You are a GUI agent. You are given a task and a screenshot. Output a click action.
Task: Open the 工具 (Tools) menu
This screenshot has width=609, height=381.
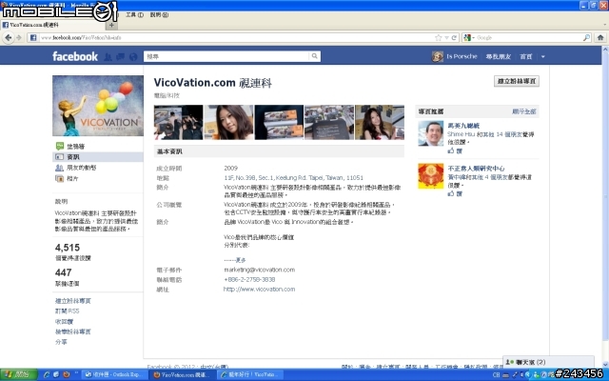(x=134, y=15)
